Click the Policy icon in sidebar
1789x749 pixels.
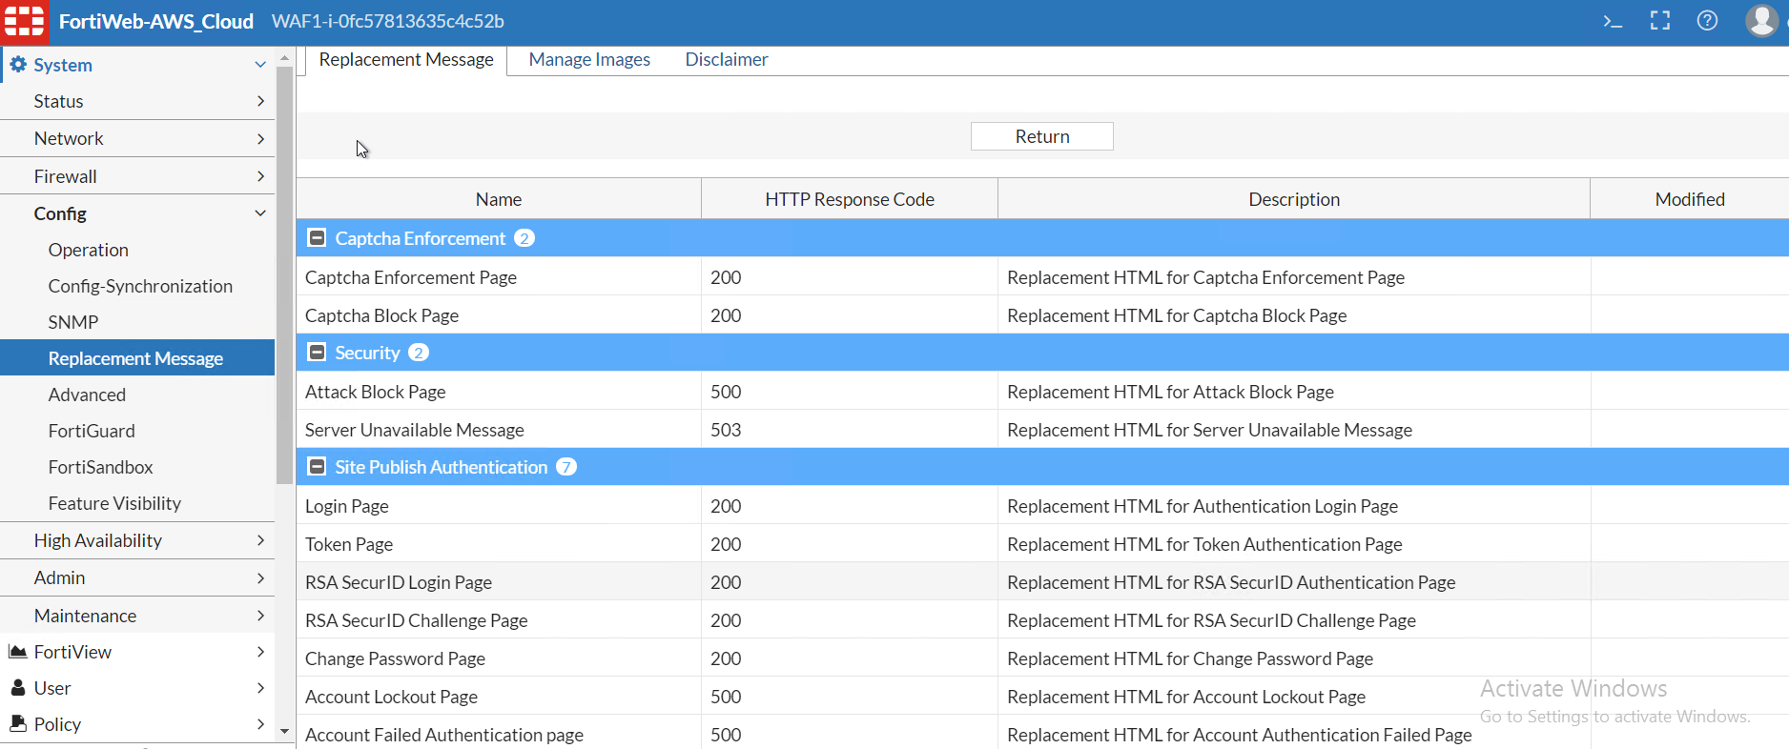click(17, 724)
